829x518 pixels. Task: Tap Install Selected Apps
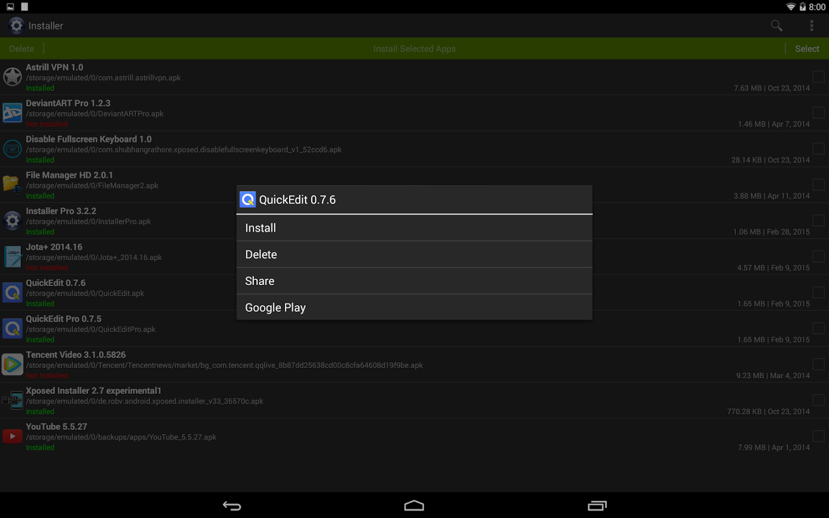414,49
